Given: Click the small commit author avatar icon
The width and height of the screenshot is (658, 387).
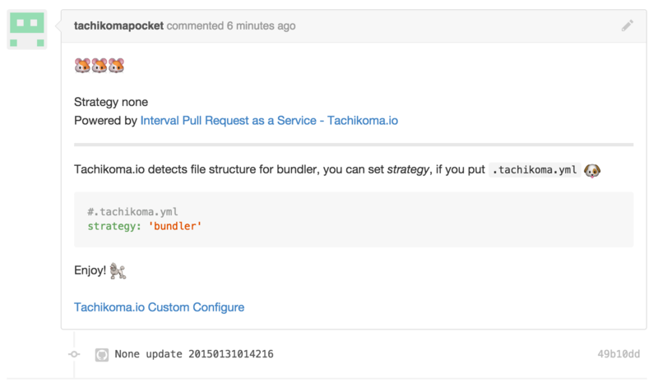Looking at the screenshot, I should 102,354.
